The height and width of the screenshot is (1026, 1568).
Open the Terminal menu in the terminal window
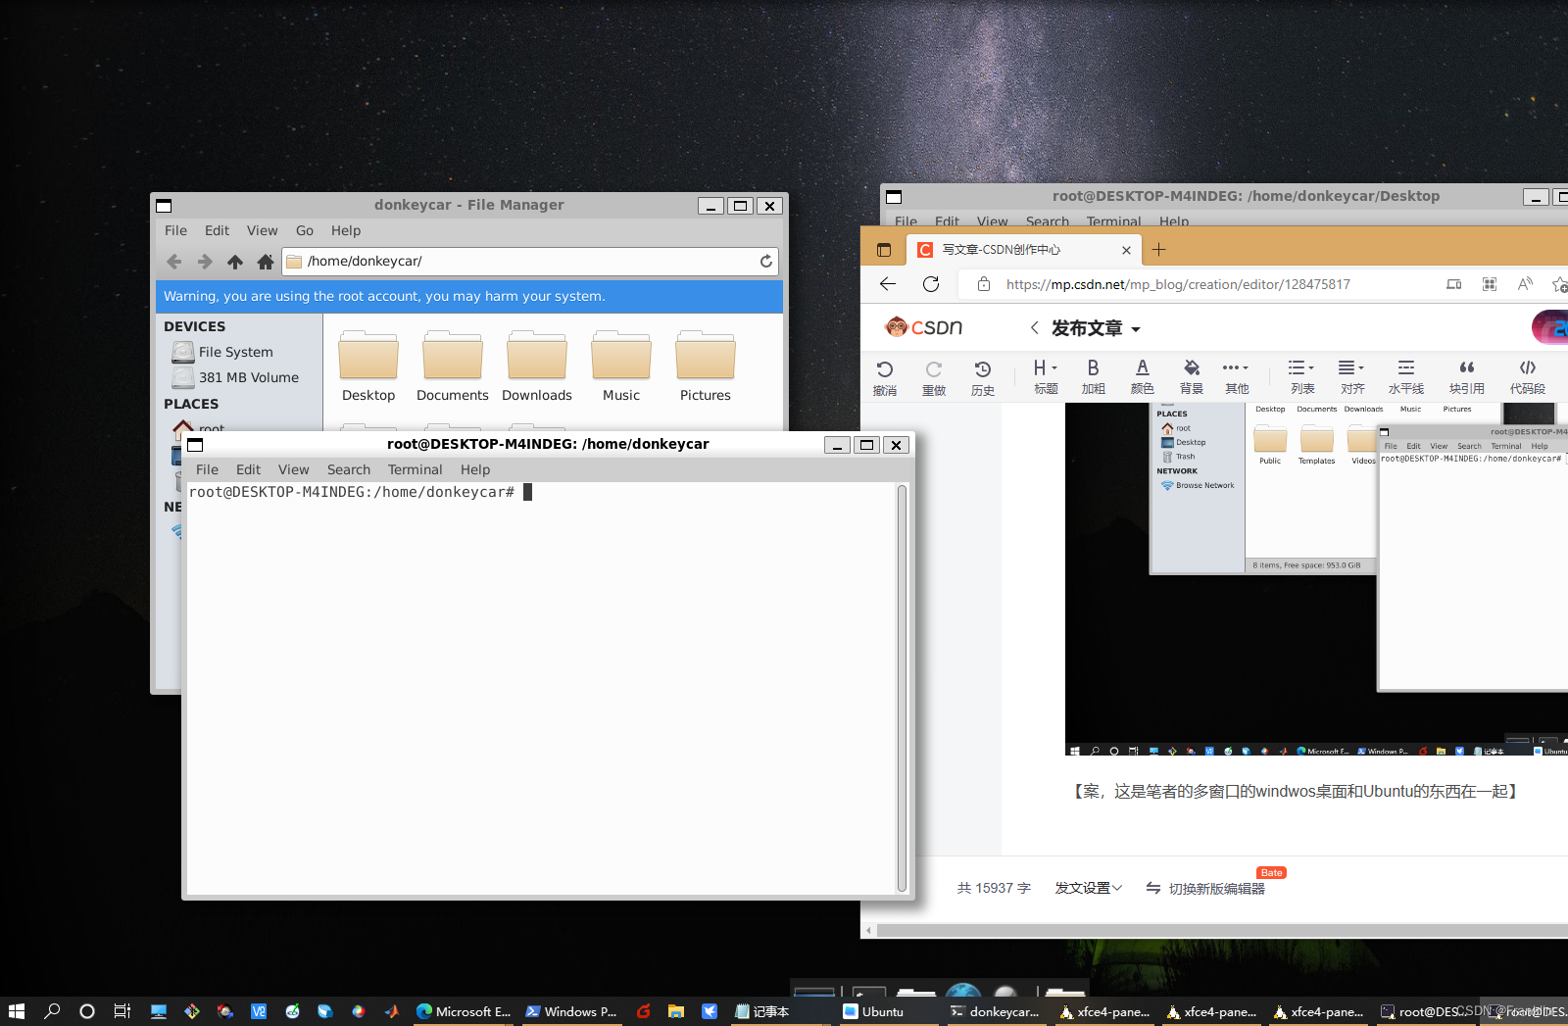[415, 469]
